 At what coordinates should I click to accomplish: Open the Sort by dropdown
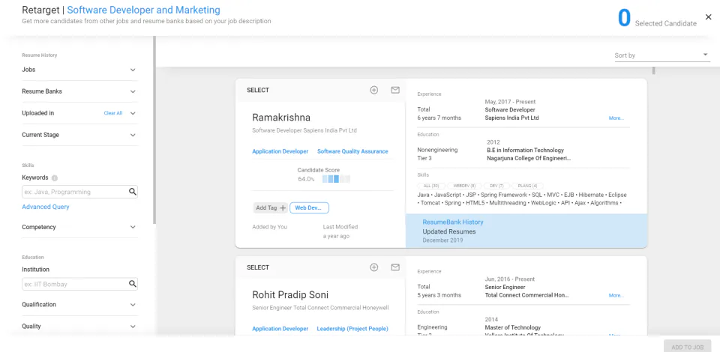tap(661, 55)
